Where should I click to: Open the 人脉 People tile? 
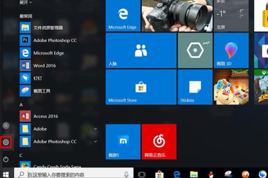(141, 51)
